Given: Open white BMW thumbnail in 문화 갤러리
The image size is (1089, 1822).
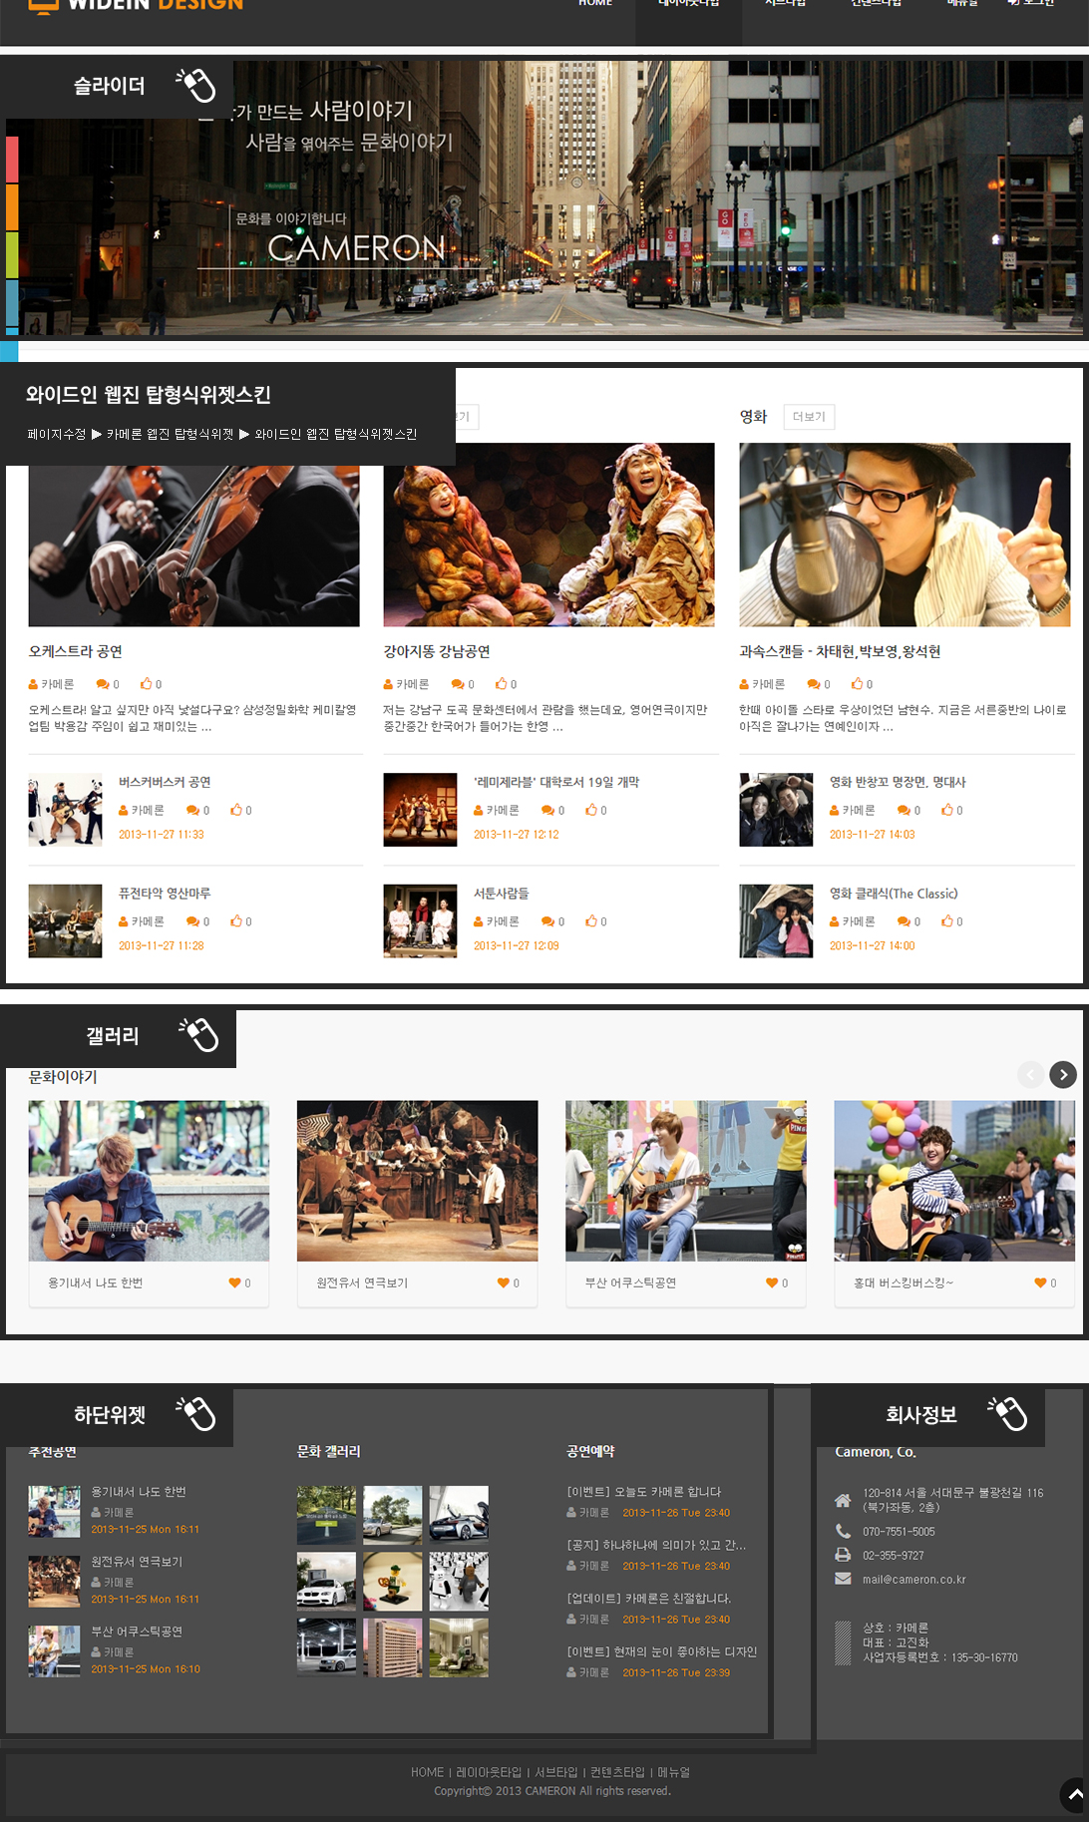Looking at the screenshot, I should click(x=326, y=1582).
